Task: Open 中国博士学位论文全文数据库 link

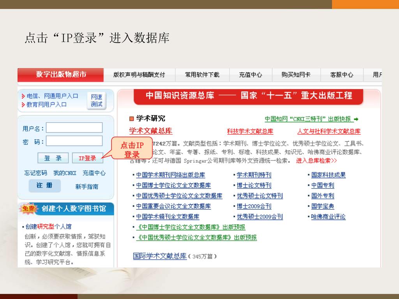Action: click(x=173, y=185)
